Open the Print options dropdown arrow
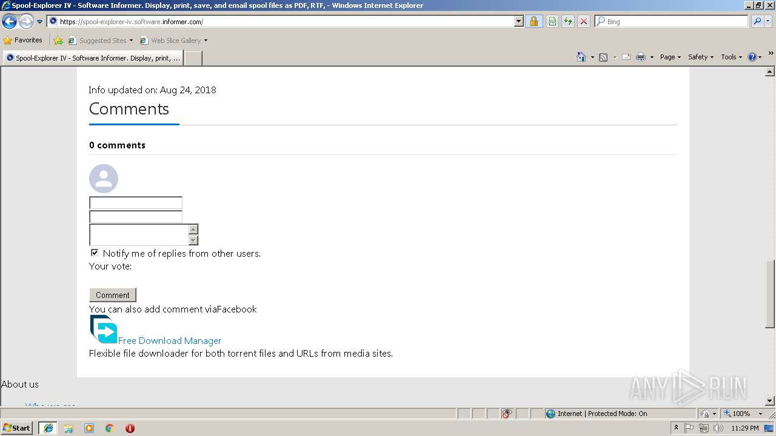The height and width of the screenshot is (436, 776). [652, 57]
